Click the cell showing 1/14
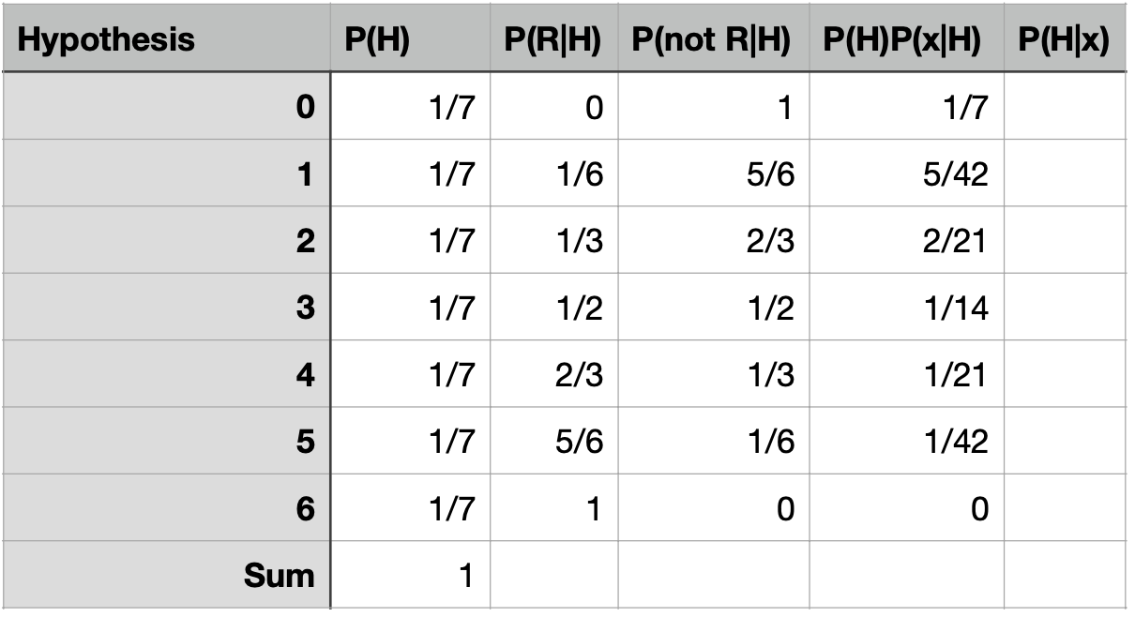Viewport: 1135px width, 617px height. (x=906, y=308)
